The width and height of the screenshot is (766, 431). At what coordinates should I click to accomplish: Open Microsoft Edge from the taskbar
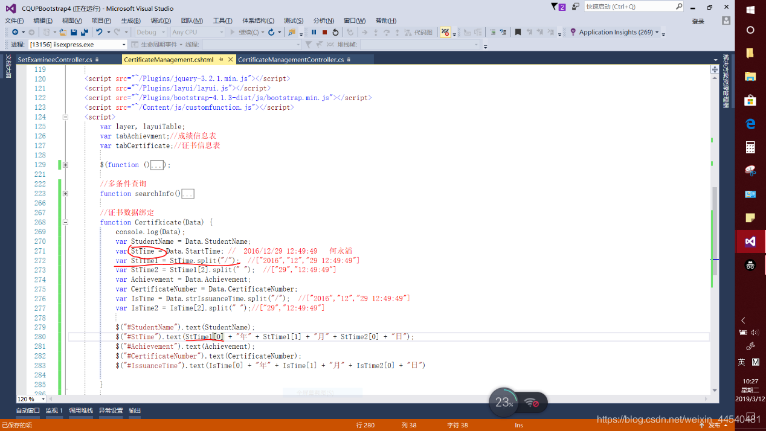point(750,124)
